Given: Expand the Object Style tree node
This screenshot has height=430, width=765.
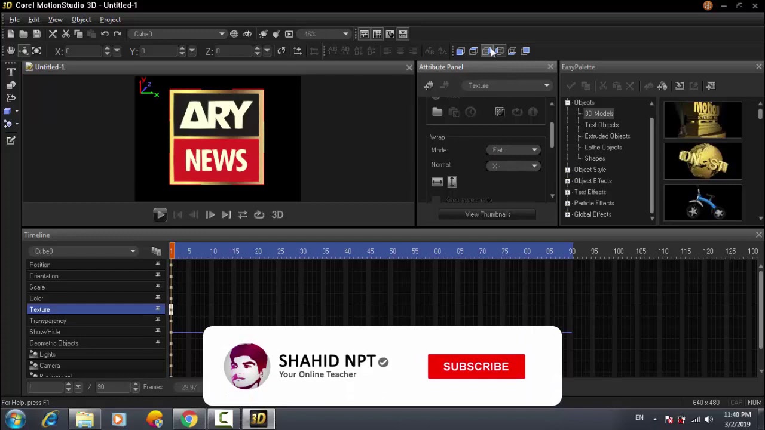Looking at the screenshot, I should click(568, 170).
